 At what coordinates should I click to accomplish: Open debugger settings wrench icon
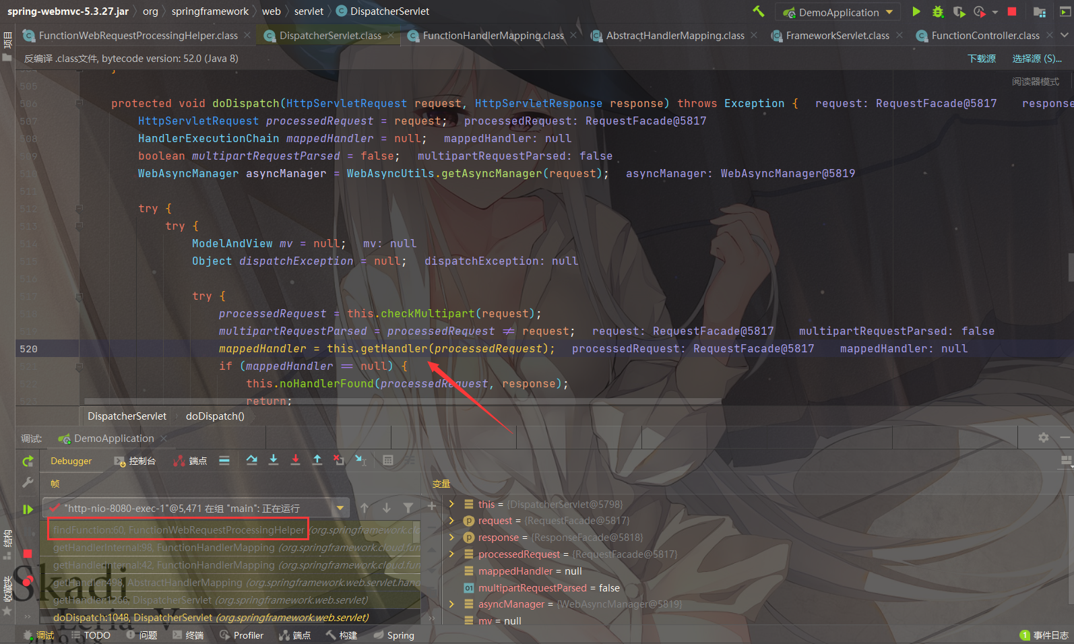(28, 482)
